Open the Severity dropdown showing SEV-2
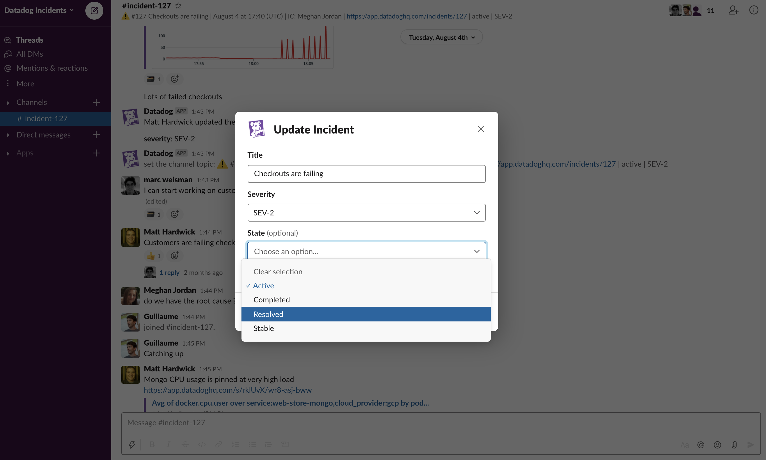The width and height of the screenshot is (766, 460). click(x=366, y=212)
